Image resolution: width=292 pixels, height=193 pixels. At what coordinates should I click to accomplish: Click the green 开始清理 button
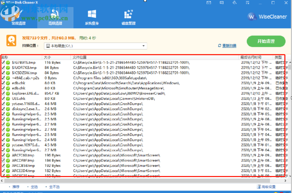click(266, 41)
